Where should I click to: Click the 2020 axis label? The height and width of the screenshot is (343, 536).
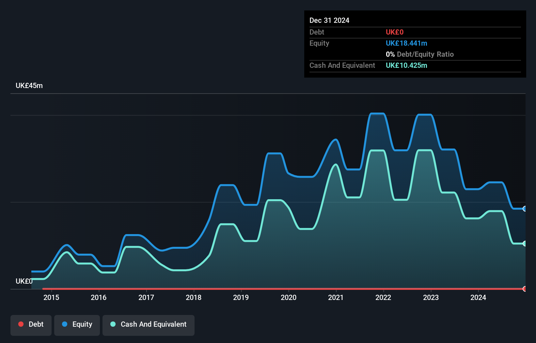coord(289,297)
